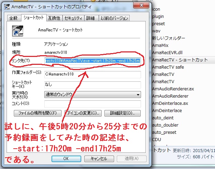Select the preset folder in file list

pyautogui.click(x=158, y=24)
